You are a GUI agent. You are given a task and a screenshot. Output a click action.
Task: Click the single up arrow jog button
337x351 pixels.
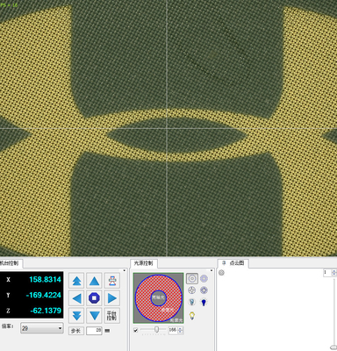[x=94, y=281]
